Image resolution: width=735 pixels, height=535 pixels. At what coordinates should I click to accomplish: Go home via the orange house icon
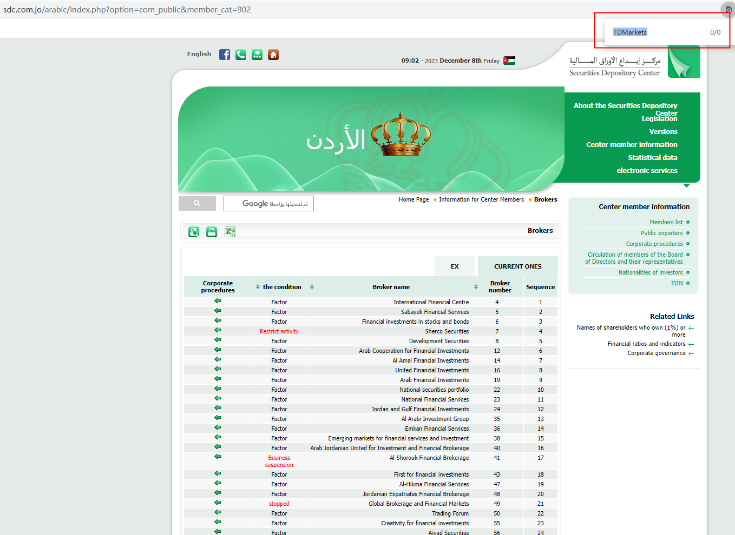coord(273,55)
